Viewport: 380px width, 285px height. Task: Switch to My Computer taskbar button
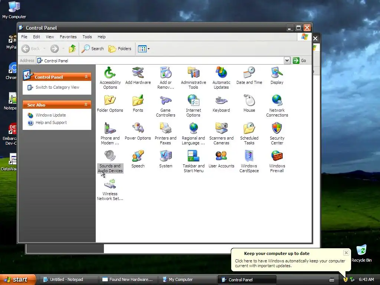(187, 279)
